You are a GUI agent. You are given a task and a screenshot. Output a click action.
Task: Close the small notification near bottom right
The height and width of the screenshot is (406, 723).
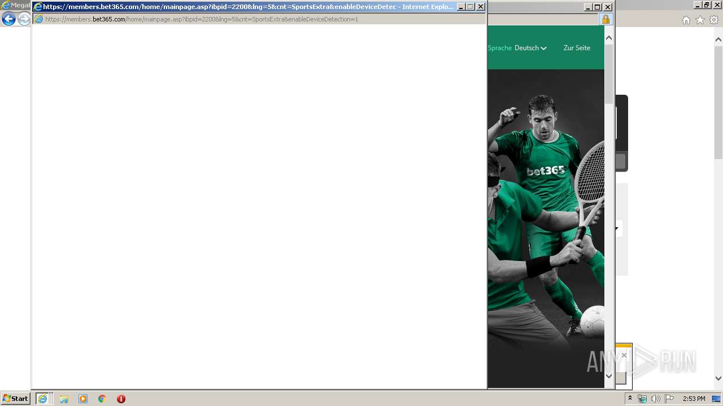[x=624, y=355]
